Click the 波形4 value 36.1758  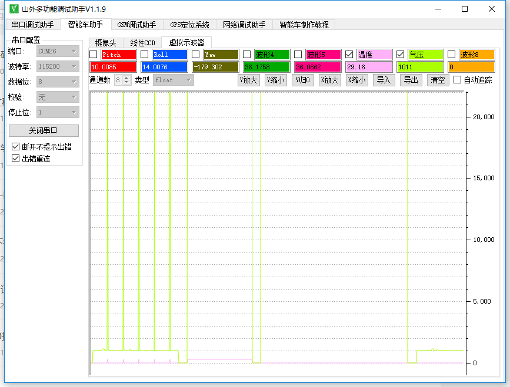pyautogui.click(x=266, y=67)
